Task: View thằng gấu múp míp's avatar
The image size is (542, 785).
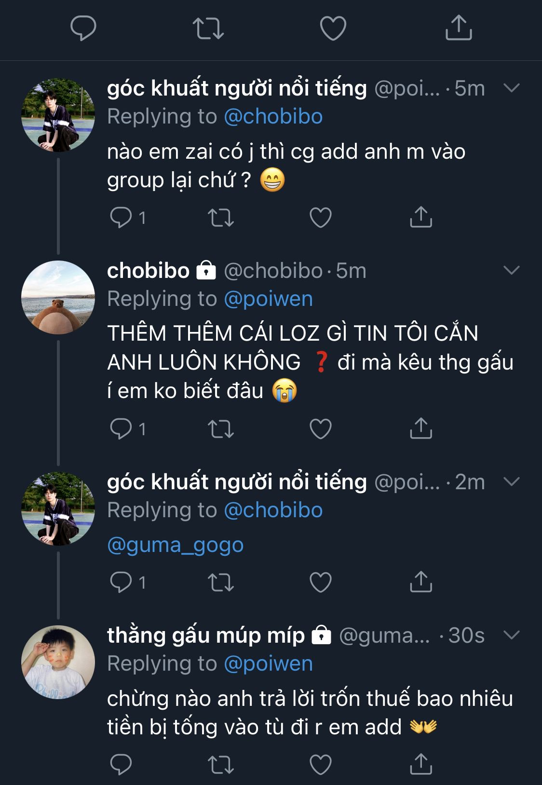Action: (58, 662)
